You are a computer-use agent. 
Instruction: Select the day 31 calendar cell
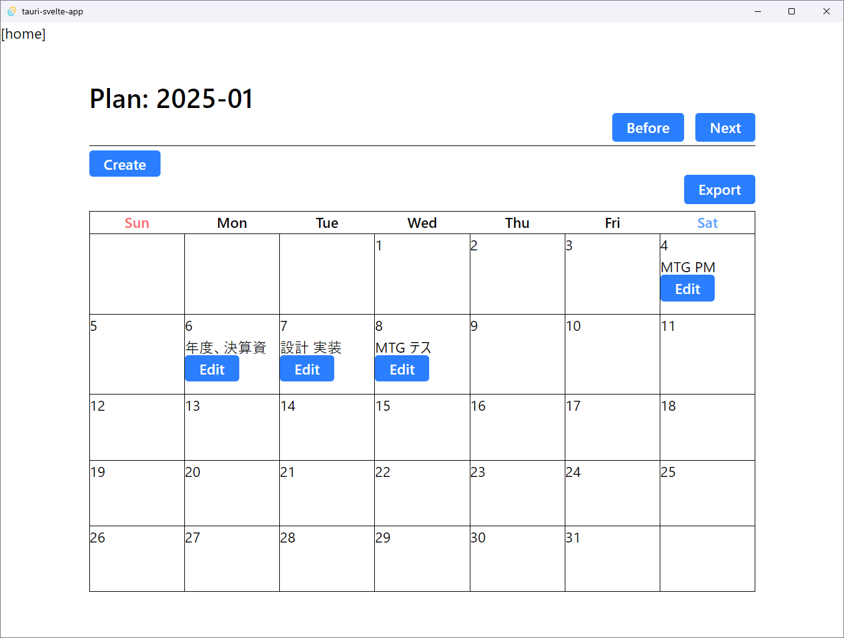pos(612,559)
